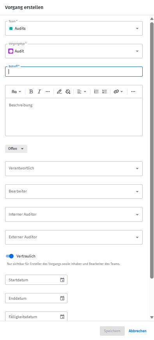Open the Vorgangstyp dropdown
Screen dimensions: 154x340
74,51
